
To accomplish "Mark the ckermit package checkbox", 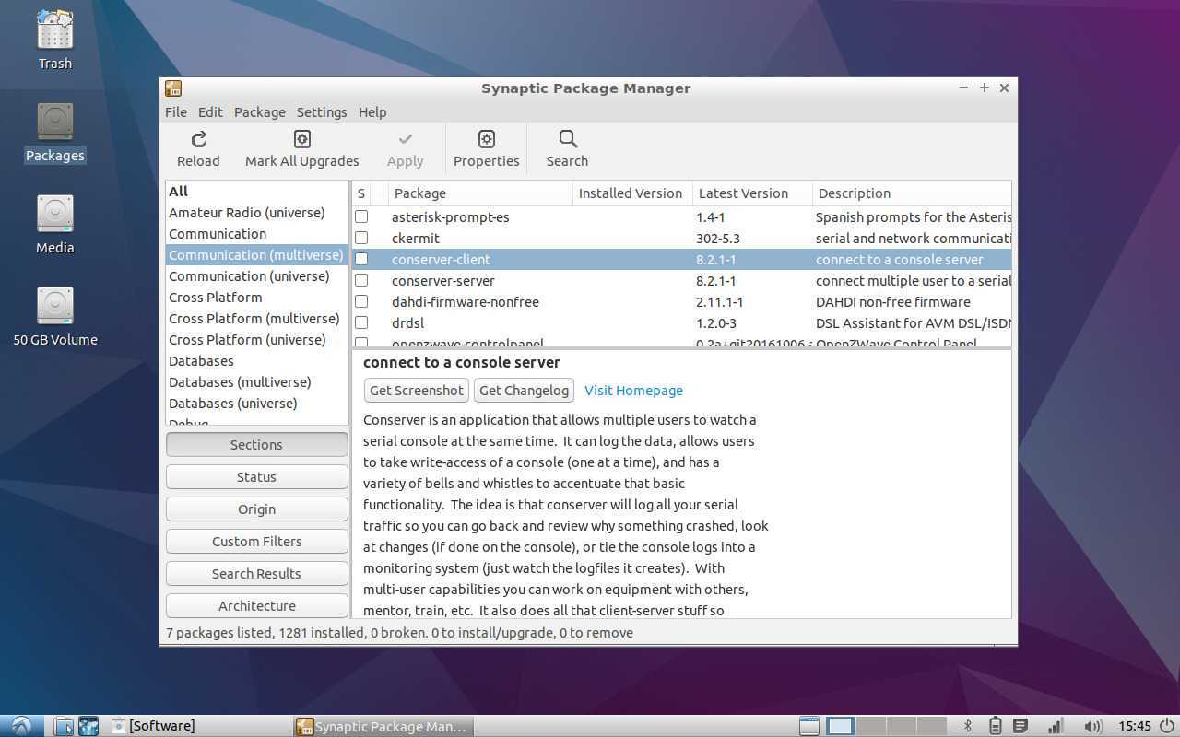I will [x=361, y=239].
